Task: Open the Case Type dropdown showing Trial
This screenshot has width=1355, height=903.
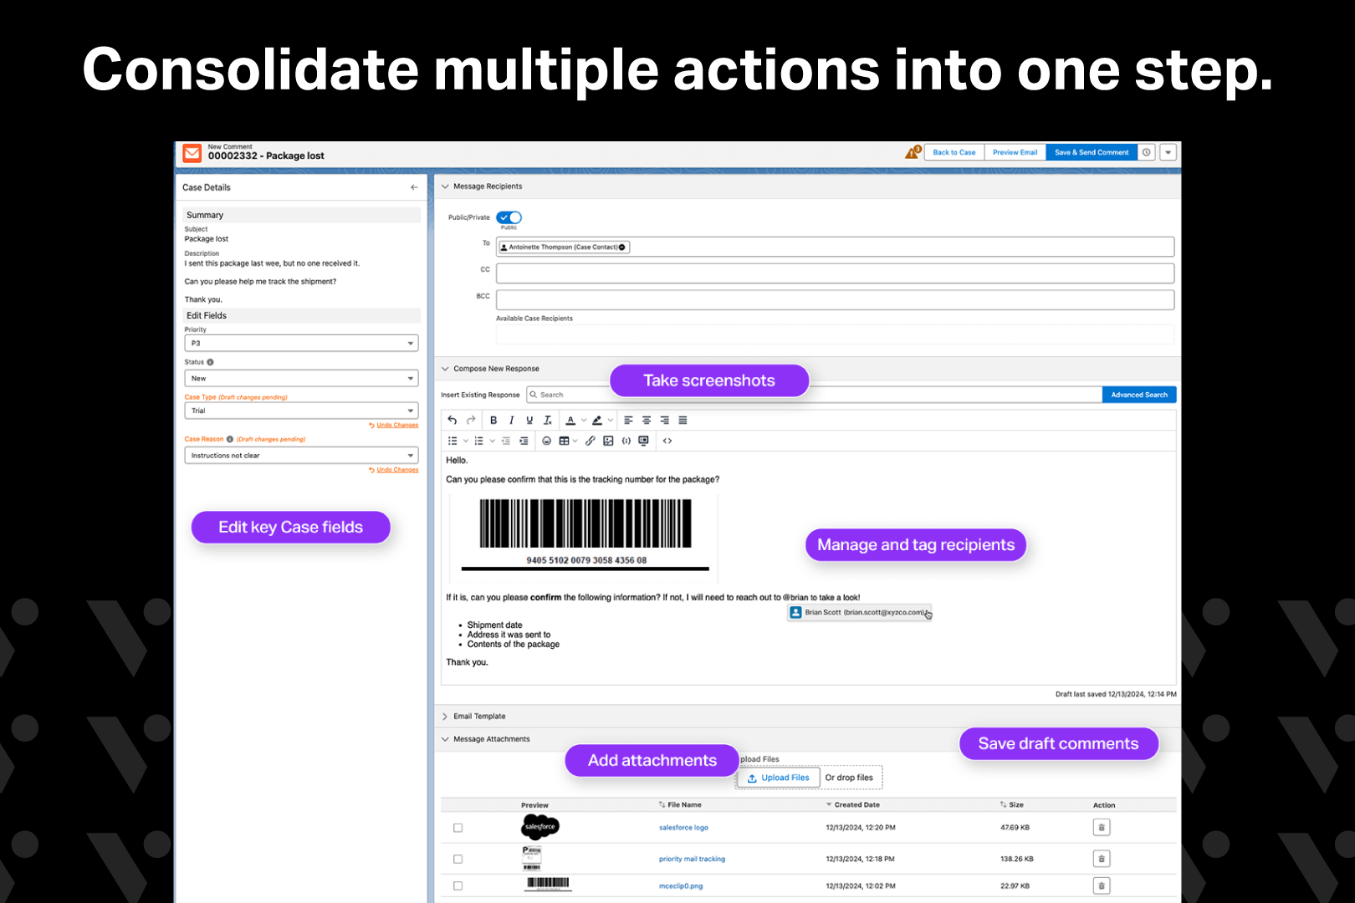Action: (x=301, y=411)
